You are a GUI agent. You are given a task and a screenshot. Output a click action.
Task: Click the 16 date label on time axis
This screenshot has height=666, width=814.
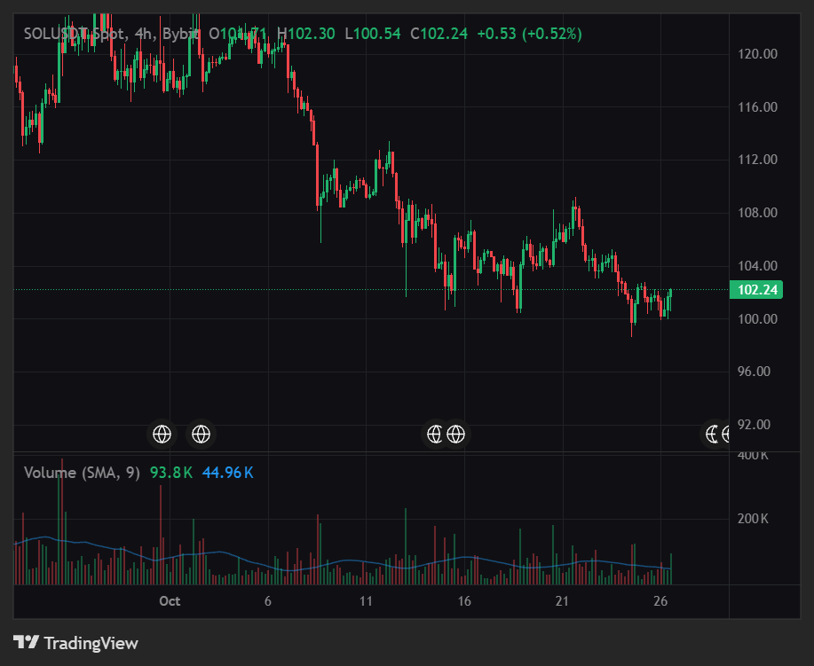click(x=464, y=601)
